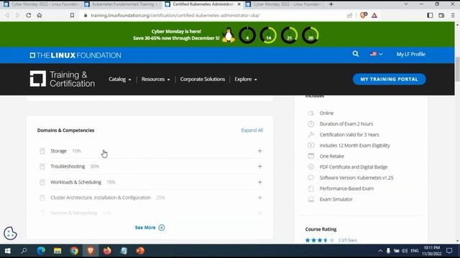Open Corporate Solutions menu item
The image size is (460, 258).
click(x=203, y=80)
